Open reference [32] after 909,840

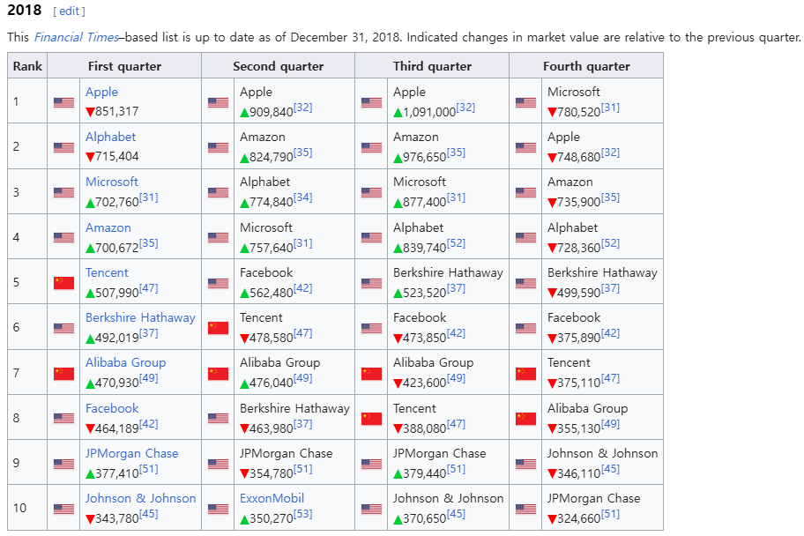coord(303,108)
